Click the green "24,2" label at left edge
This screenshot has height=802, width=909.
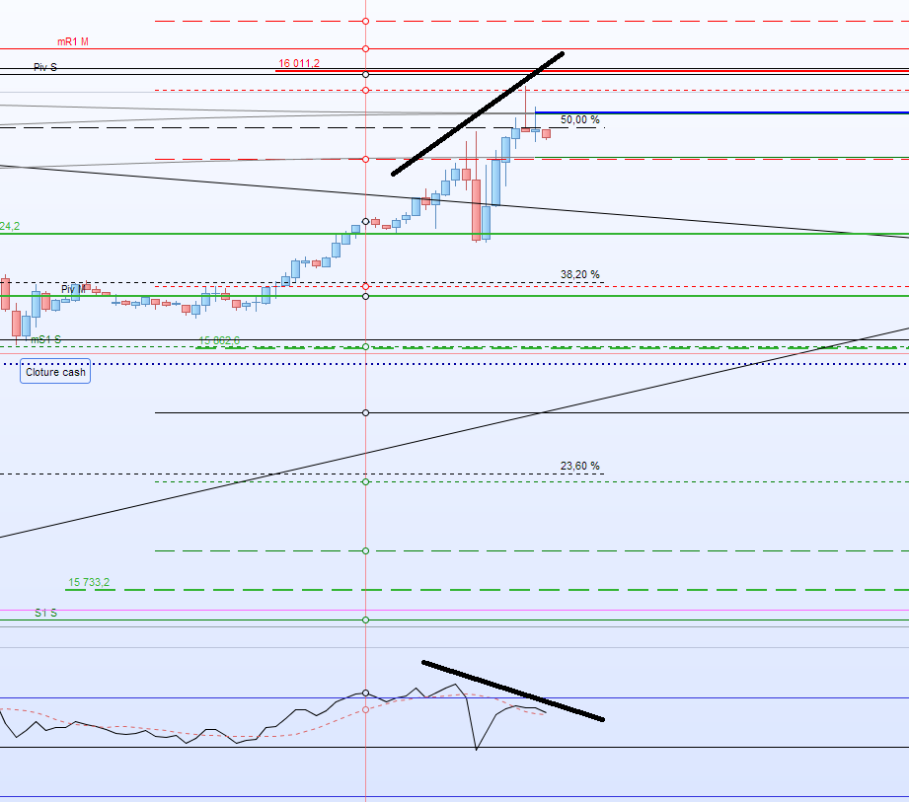[x=10, y=226]
